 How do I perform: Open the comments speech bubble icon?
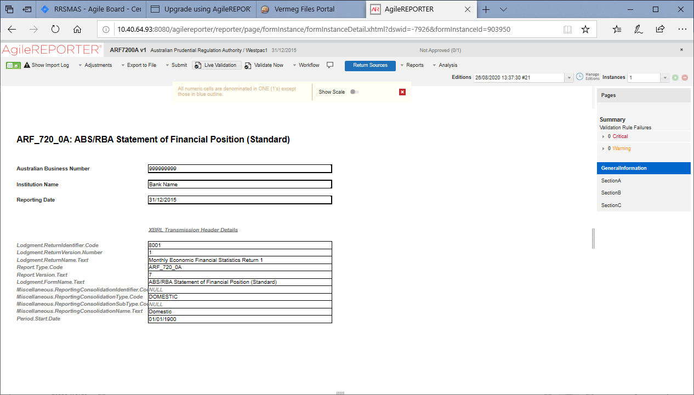(330, 65)
